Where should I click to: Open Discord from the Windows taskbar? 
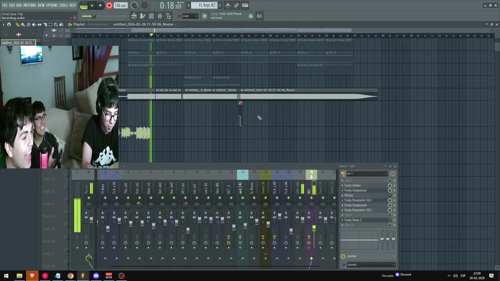click(x=96, y=276)
